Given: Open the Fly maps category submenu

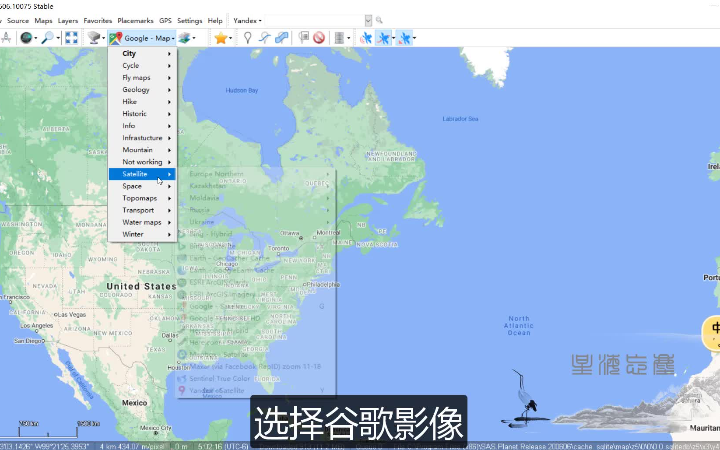Looking at the screenshot, I should pos(142,77).
